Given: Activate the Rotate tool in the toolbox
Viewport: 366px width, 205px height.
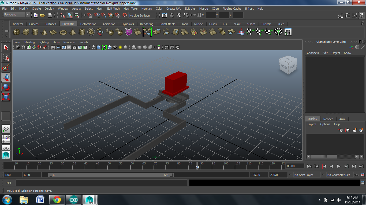Looking at the screenshot, I should (x=6, y=87).
